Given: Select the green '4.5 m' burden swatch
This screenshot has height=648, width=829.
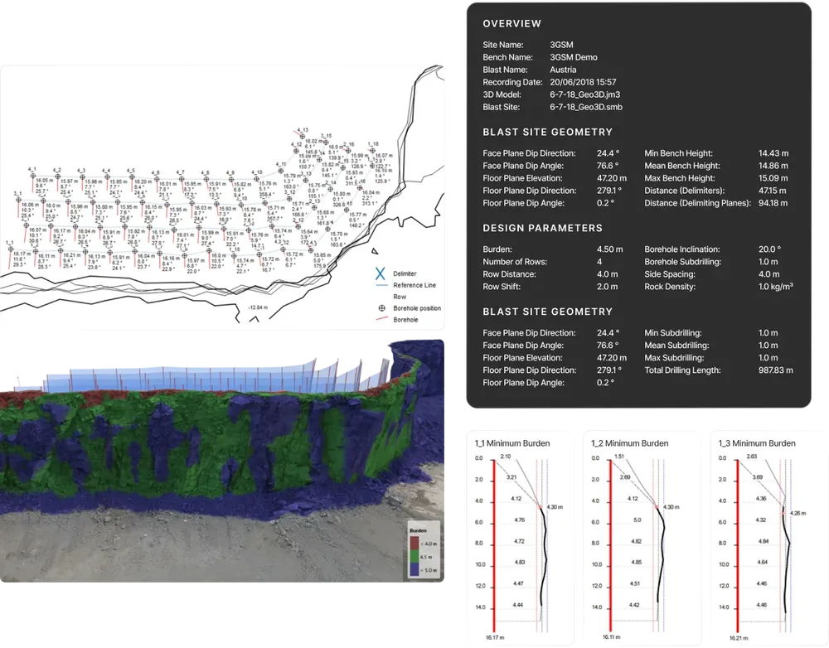Looking at the screenshot, I should point(414,557).
